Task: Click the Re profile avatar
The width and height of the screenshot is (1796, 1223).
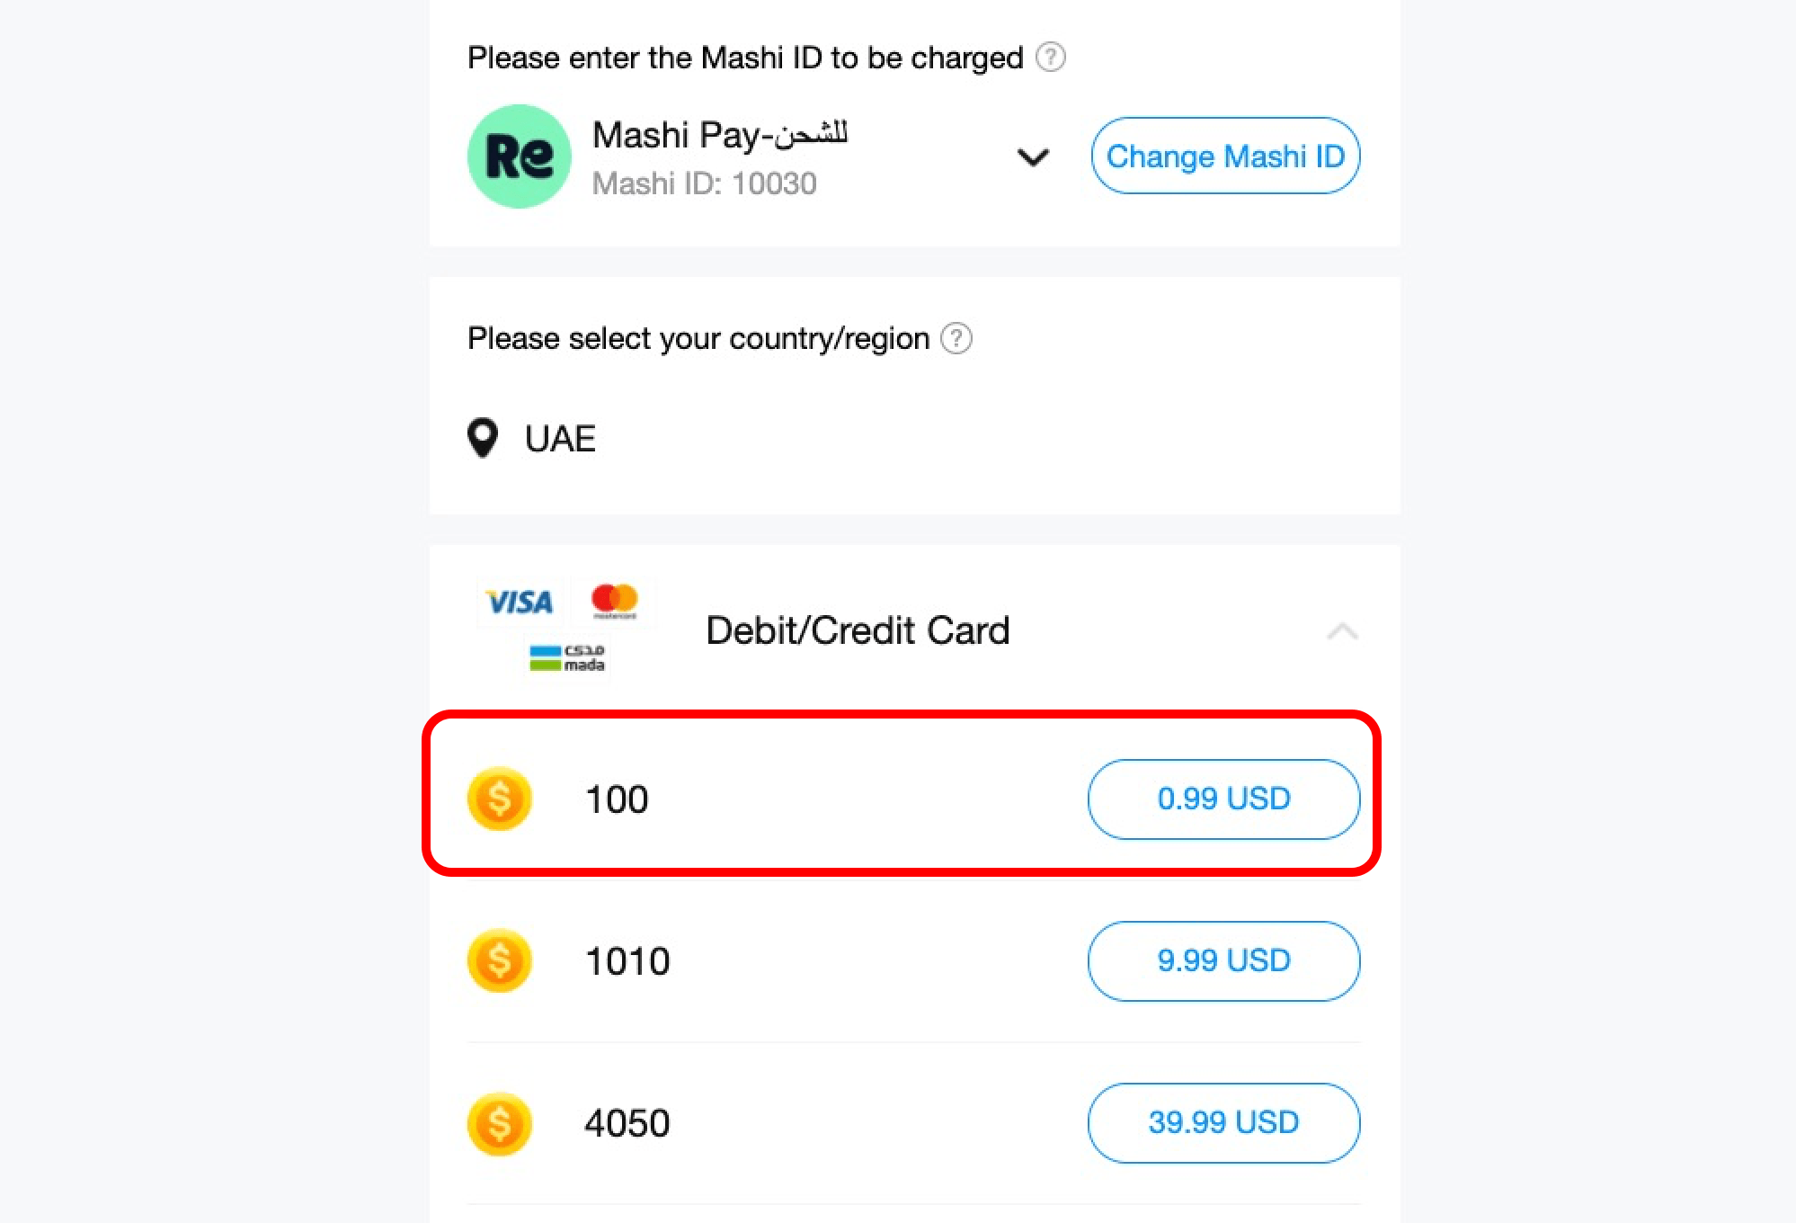Action: tap(520, 156)
